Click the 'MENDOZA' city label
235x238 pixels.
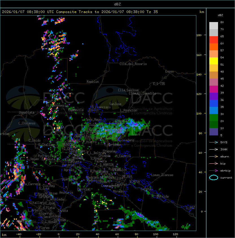[x=68, y=144]
